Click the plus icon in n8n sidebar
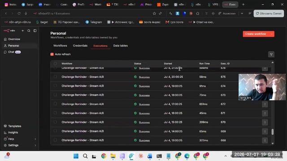 23,31
